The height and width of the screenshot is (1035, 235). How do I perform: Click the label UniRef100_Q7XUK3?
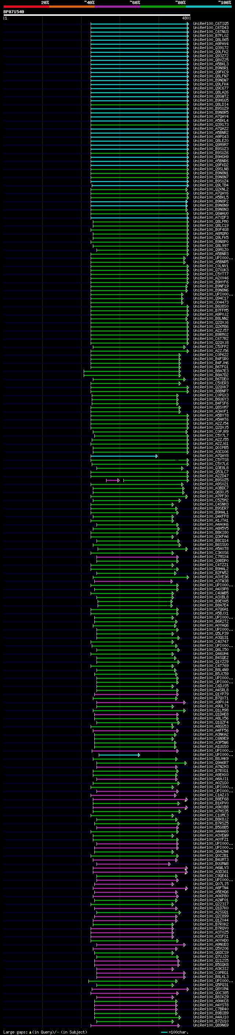pyautogui.click(x=211, y=270)
